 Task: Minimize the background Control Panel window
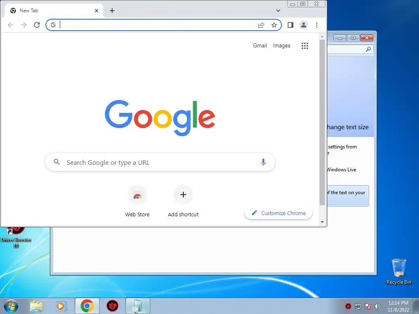(340, 38)
